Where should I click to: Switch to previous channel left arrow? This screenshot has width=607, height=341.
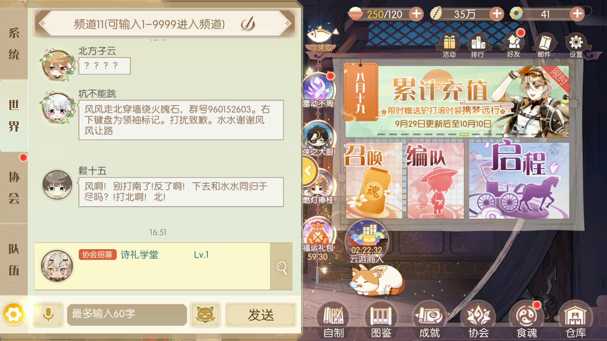pos(44,24)
